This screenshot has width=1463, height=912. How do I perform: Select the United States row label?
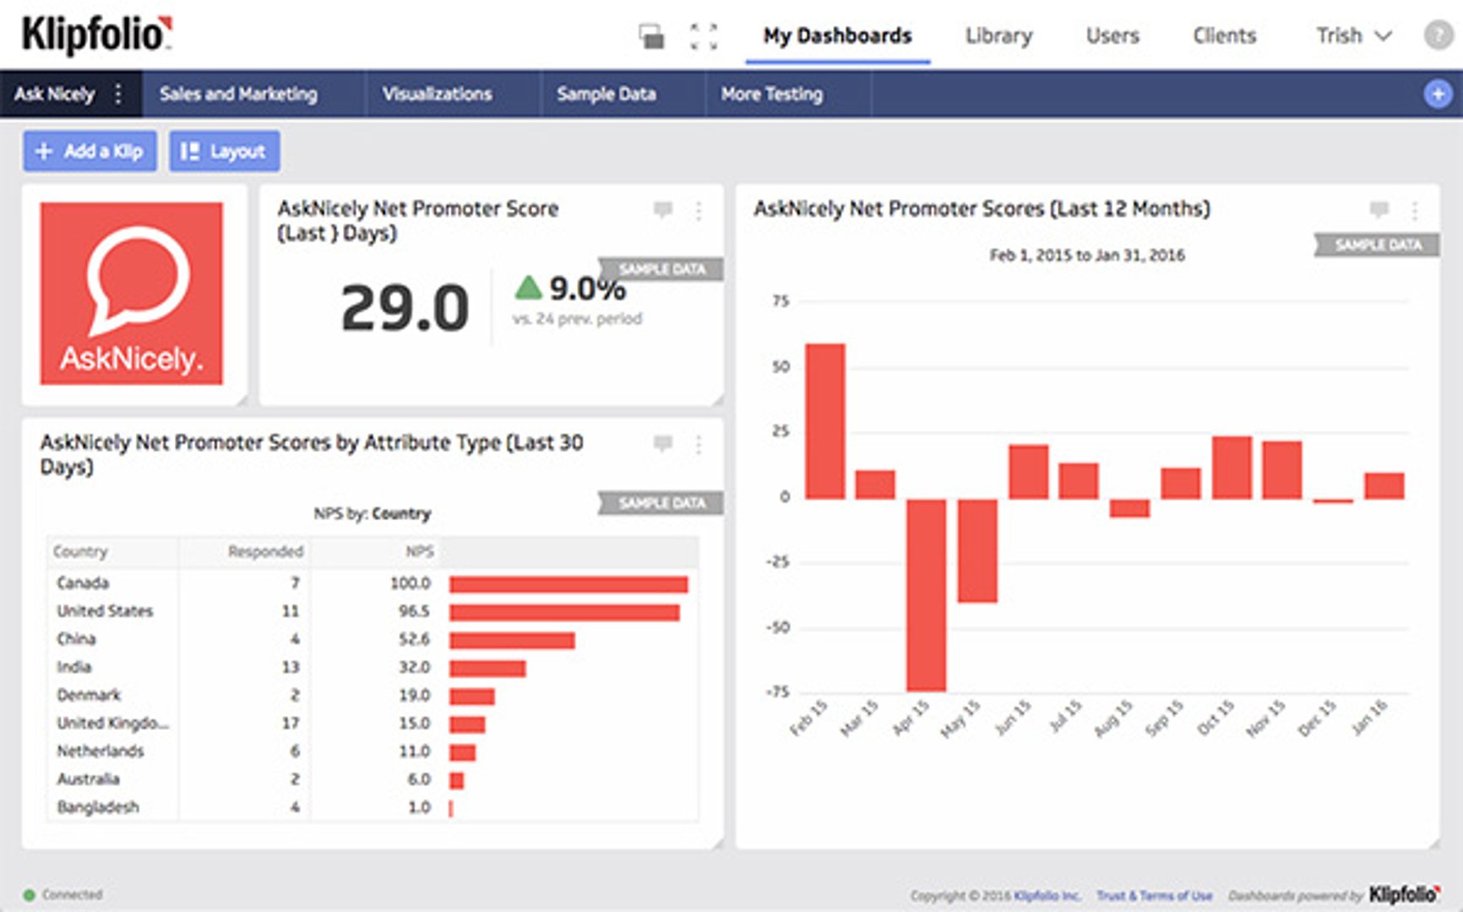[x=105, y=611]
